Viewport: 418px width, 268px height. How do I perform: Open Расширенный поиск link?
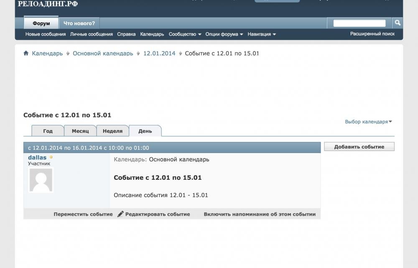pyautogui.click(x=372, y=34)
